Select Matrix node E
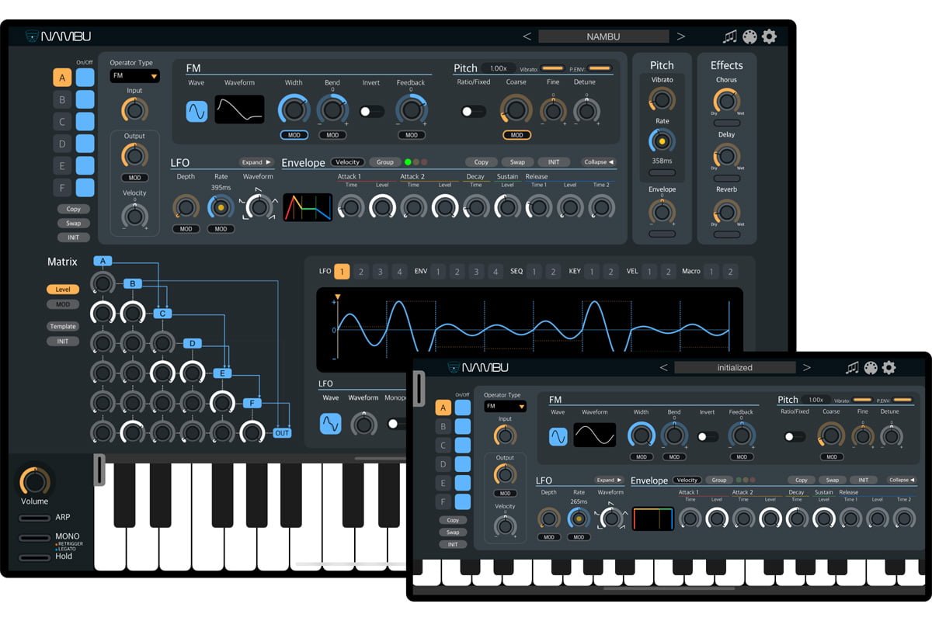Image resolution: width=932 pixels, height=621 pixels. [222, 373]
